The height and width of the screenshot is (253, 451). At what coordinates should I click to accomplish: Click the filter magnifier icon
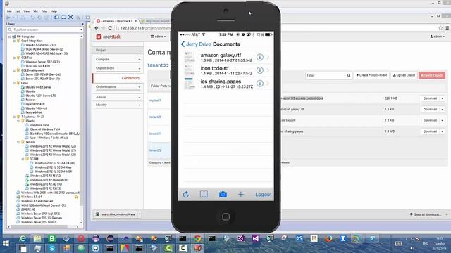tap(349, 75)
